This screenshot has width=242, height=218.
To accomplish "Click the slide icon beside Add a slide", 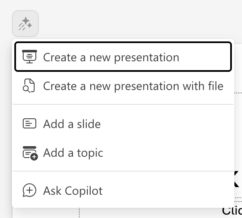I will coord(30,123).
